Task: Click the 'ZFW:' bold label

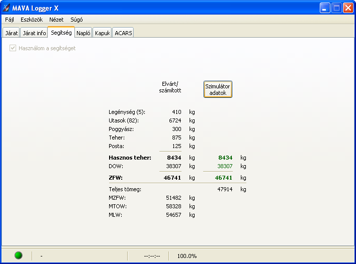Action: [x=116, y=178]
